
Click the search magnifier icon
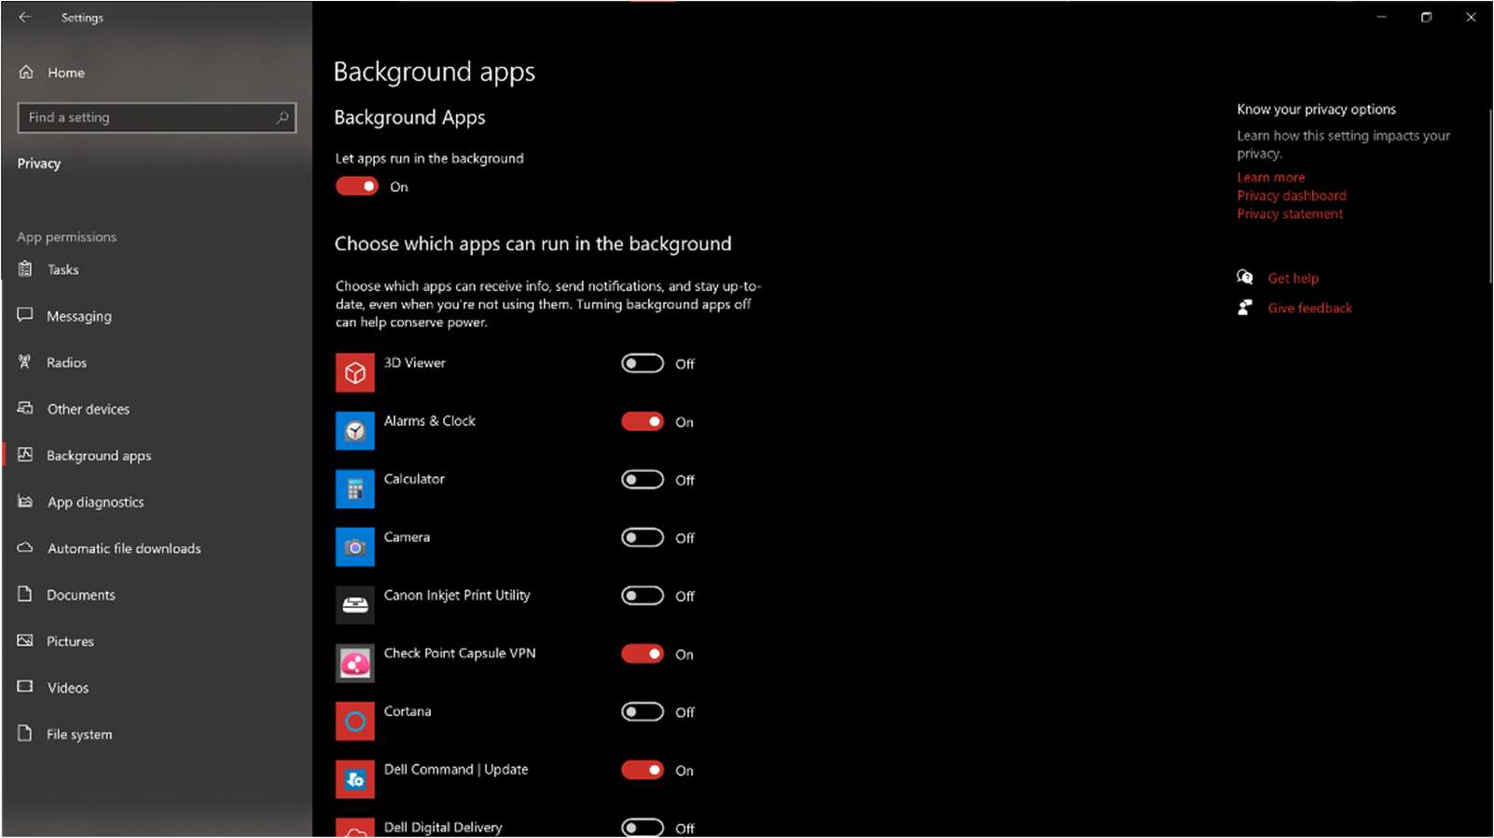point(283,117)
